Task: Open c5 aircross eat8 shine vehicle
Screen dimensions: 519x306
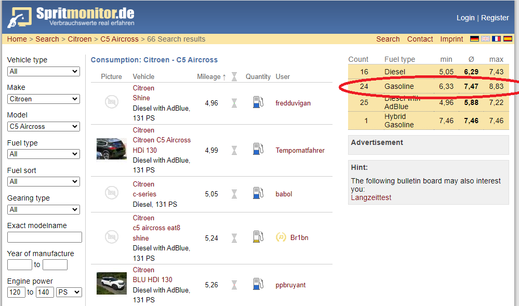Action: click(x=156, y=233)
